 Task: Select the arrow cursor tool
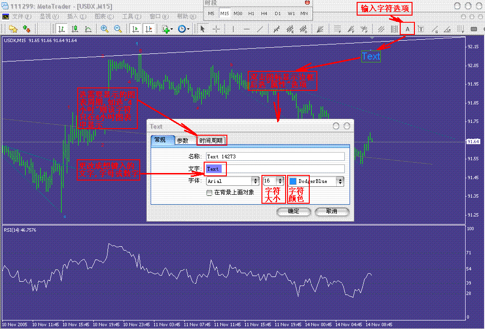tap(203, 29)
